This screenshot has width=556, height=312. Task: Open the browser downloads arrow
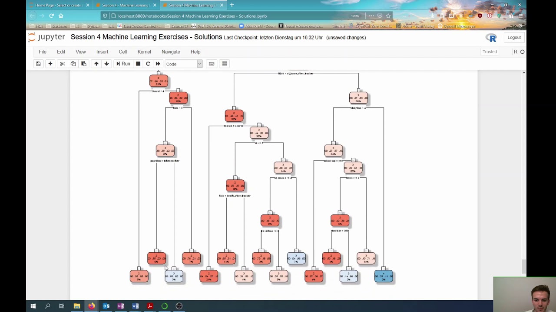tap(432, 16)
